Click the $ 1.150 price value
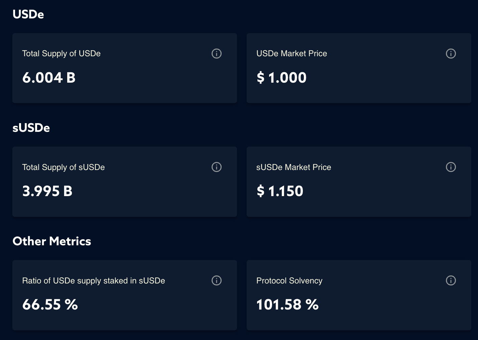Viewport: 478px width, 340px height. [x=280, y=191]
